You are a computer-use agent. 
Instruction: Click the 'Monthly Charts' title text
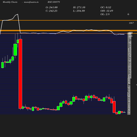click(10, 2)
